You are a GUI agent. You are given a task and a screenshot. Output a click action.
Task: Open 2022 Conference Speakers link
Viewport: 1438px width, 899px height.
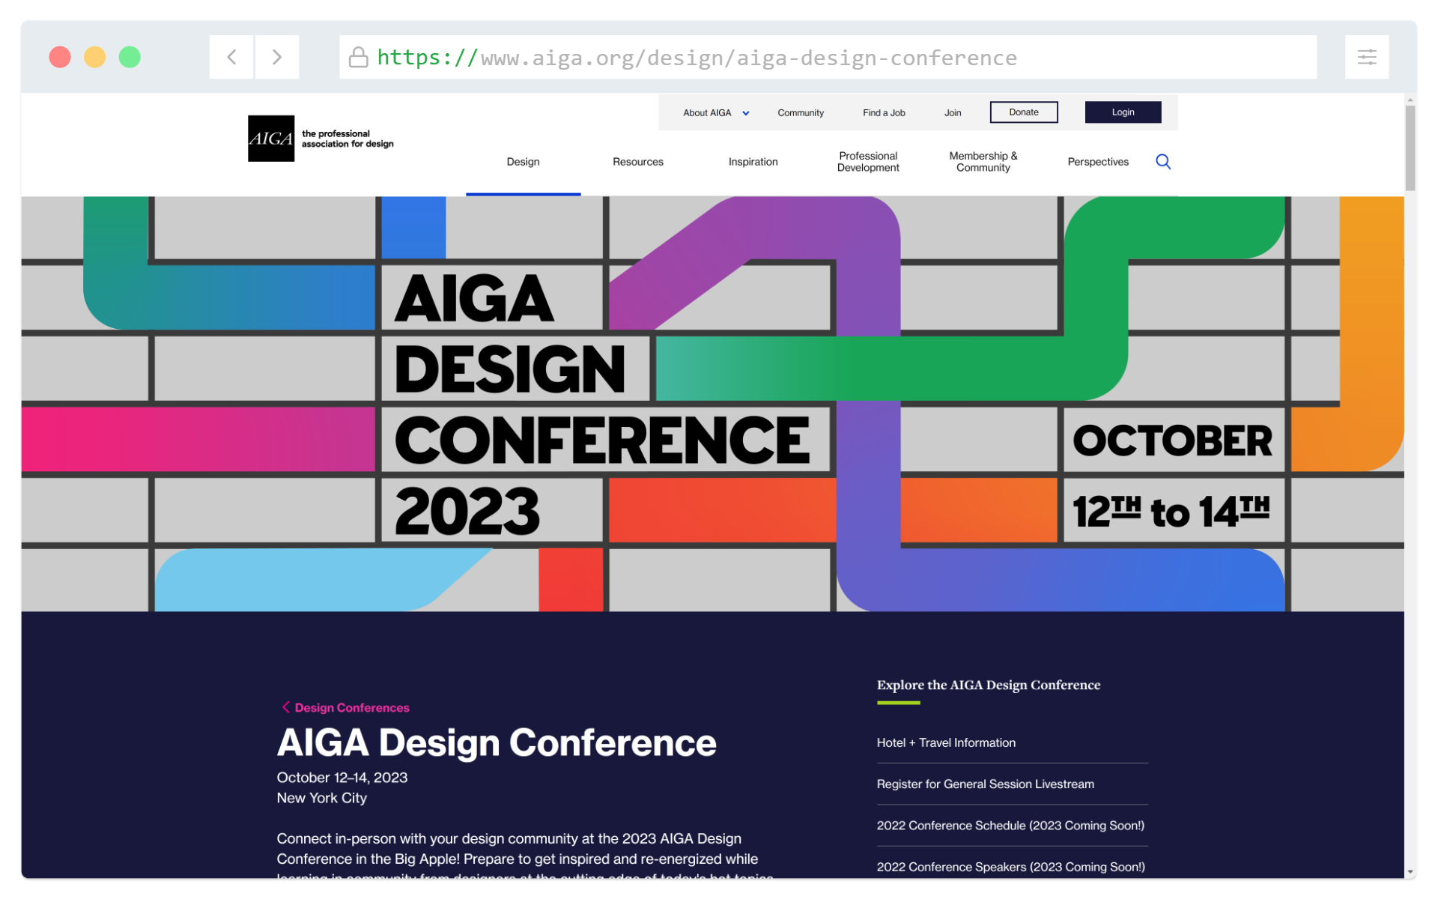click(x=1012, y=866)
